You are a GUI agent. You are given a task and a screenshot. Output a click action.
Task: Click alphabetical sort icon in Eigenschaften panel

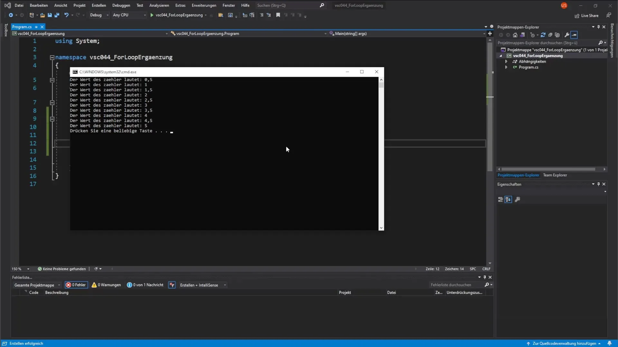pos(508,200)
